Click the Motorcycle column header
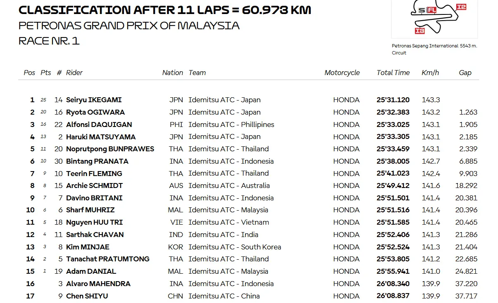Screen dimensions: 498x303 coord(342,73)
